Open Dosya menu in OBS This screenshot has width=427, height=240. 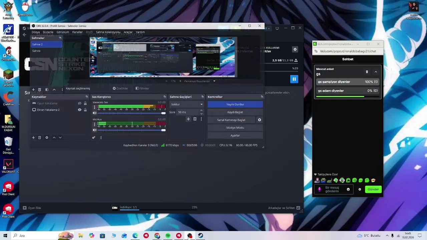point(36,32)
